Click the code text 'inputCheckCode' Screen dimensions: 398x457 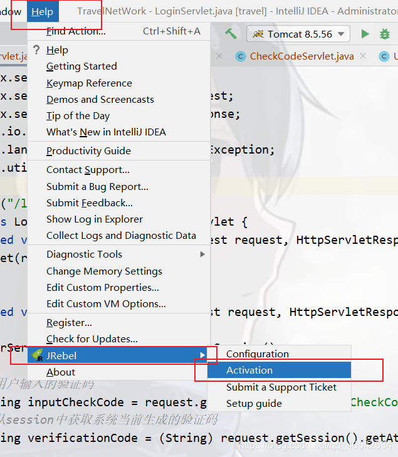pos(76,402)
